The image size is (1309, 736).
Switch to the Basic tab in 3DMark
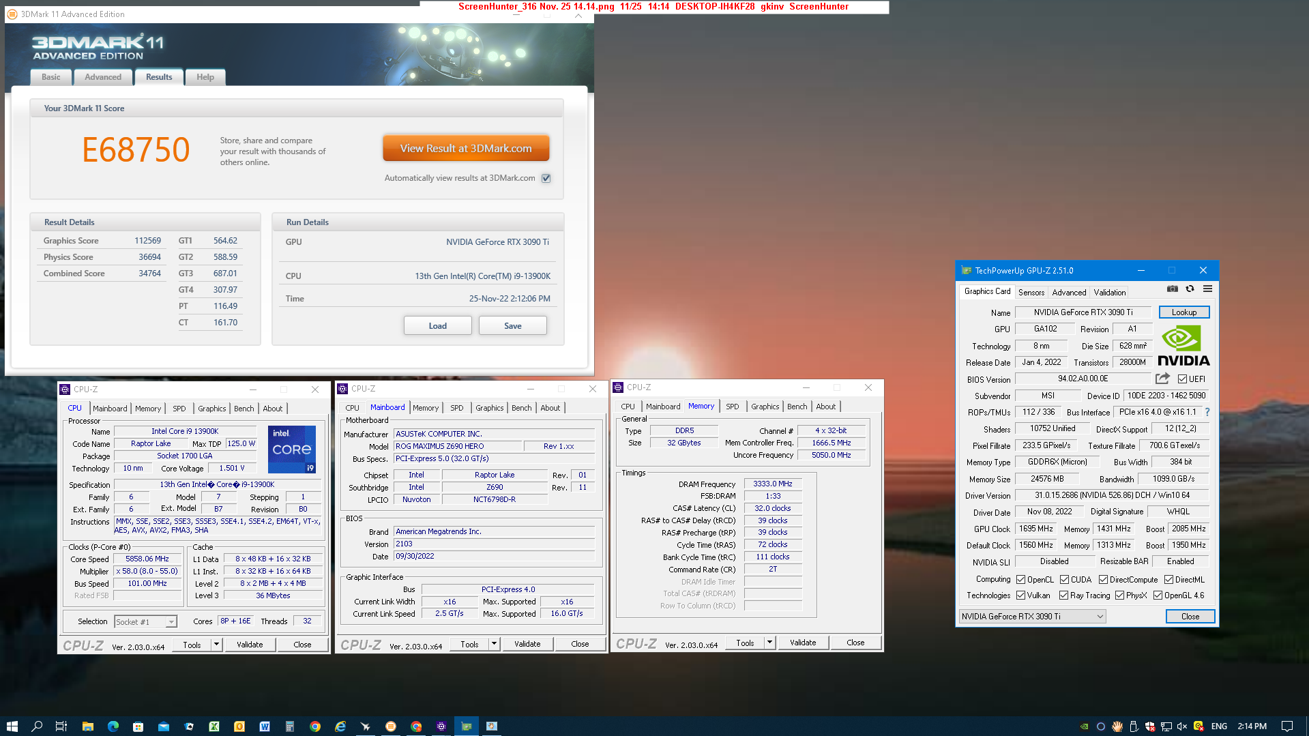tap(51, 77)
